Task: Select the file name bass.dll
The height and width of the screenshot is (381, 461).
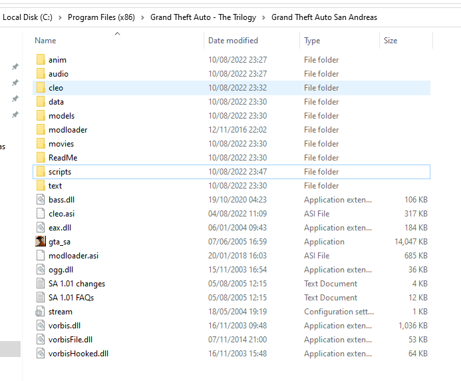Action: coord(61,200)
